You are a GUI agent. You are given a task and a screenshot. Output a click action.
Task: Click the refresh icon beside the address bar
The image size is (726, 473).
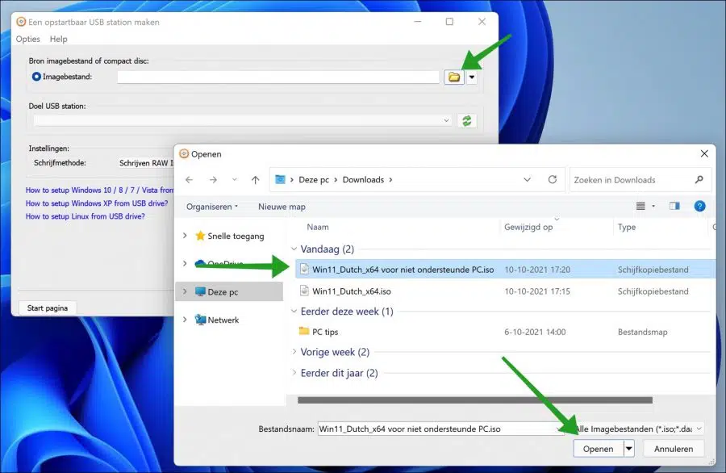tap(553, 180)
